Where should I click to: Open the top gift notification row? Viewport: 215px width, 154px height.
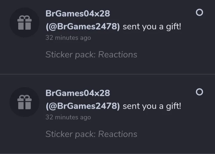pyautogui.click(x=107, y=37)
